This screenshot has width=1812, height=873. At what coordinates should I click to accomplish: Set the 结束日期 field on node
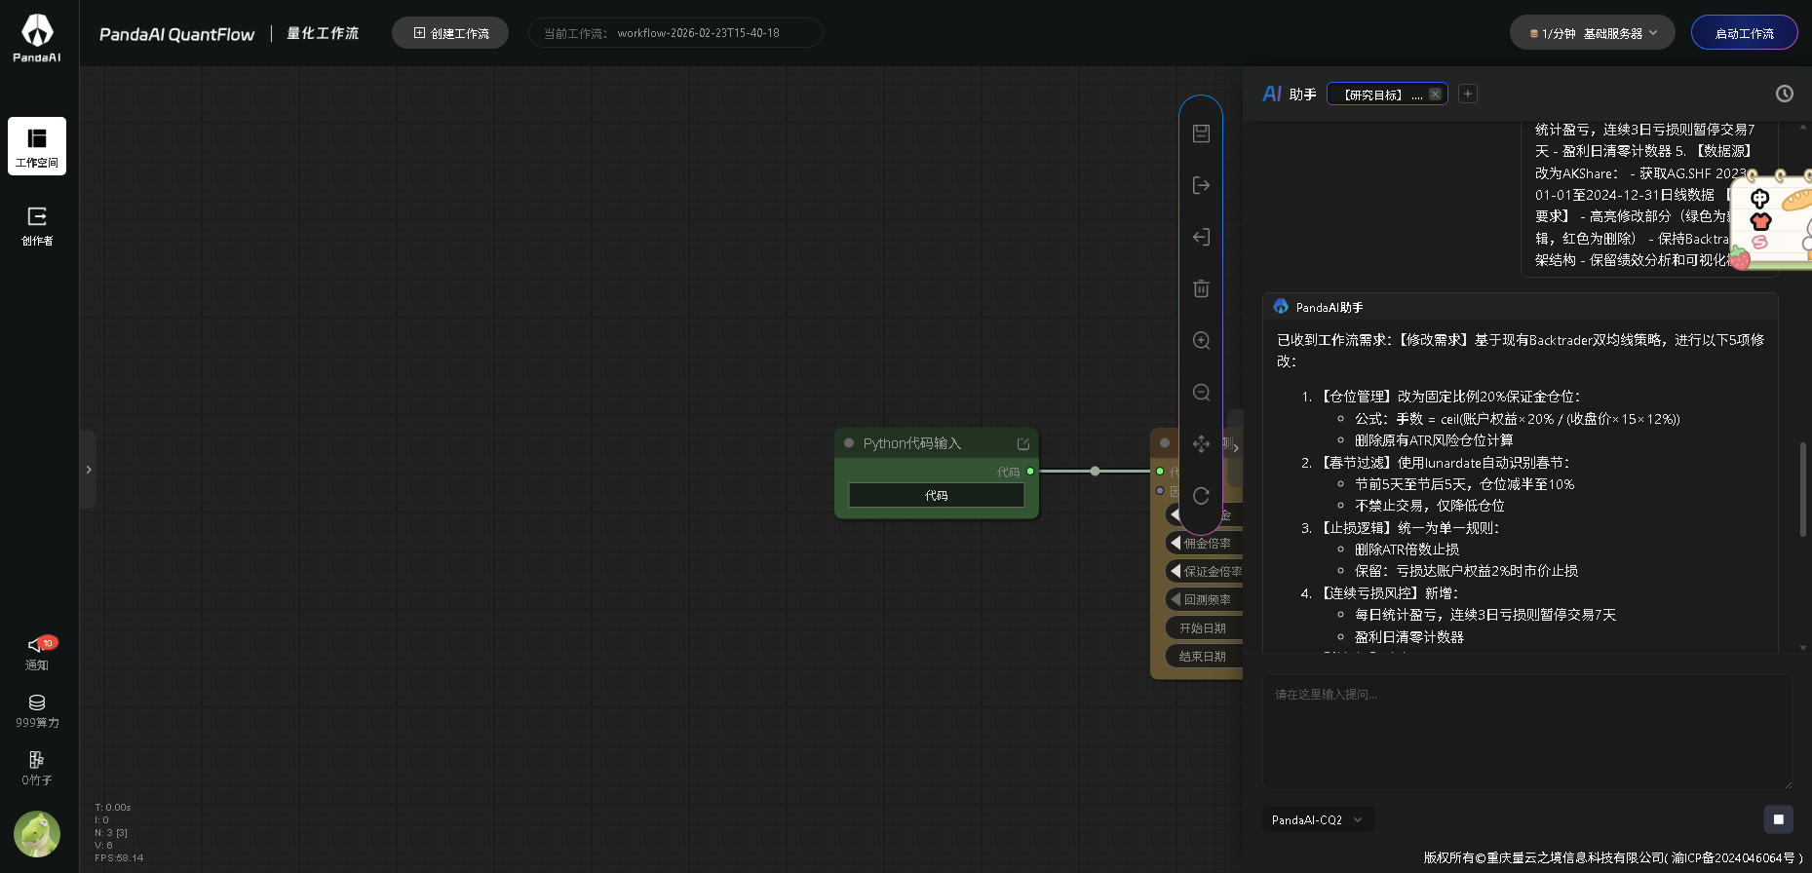pyautogui.click(x=1205, y=657)
